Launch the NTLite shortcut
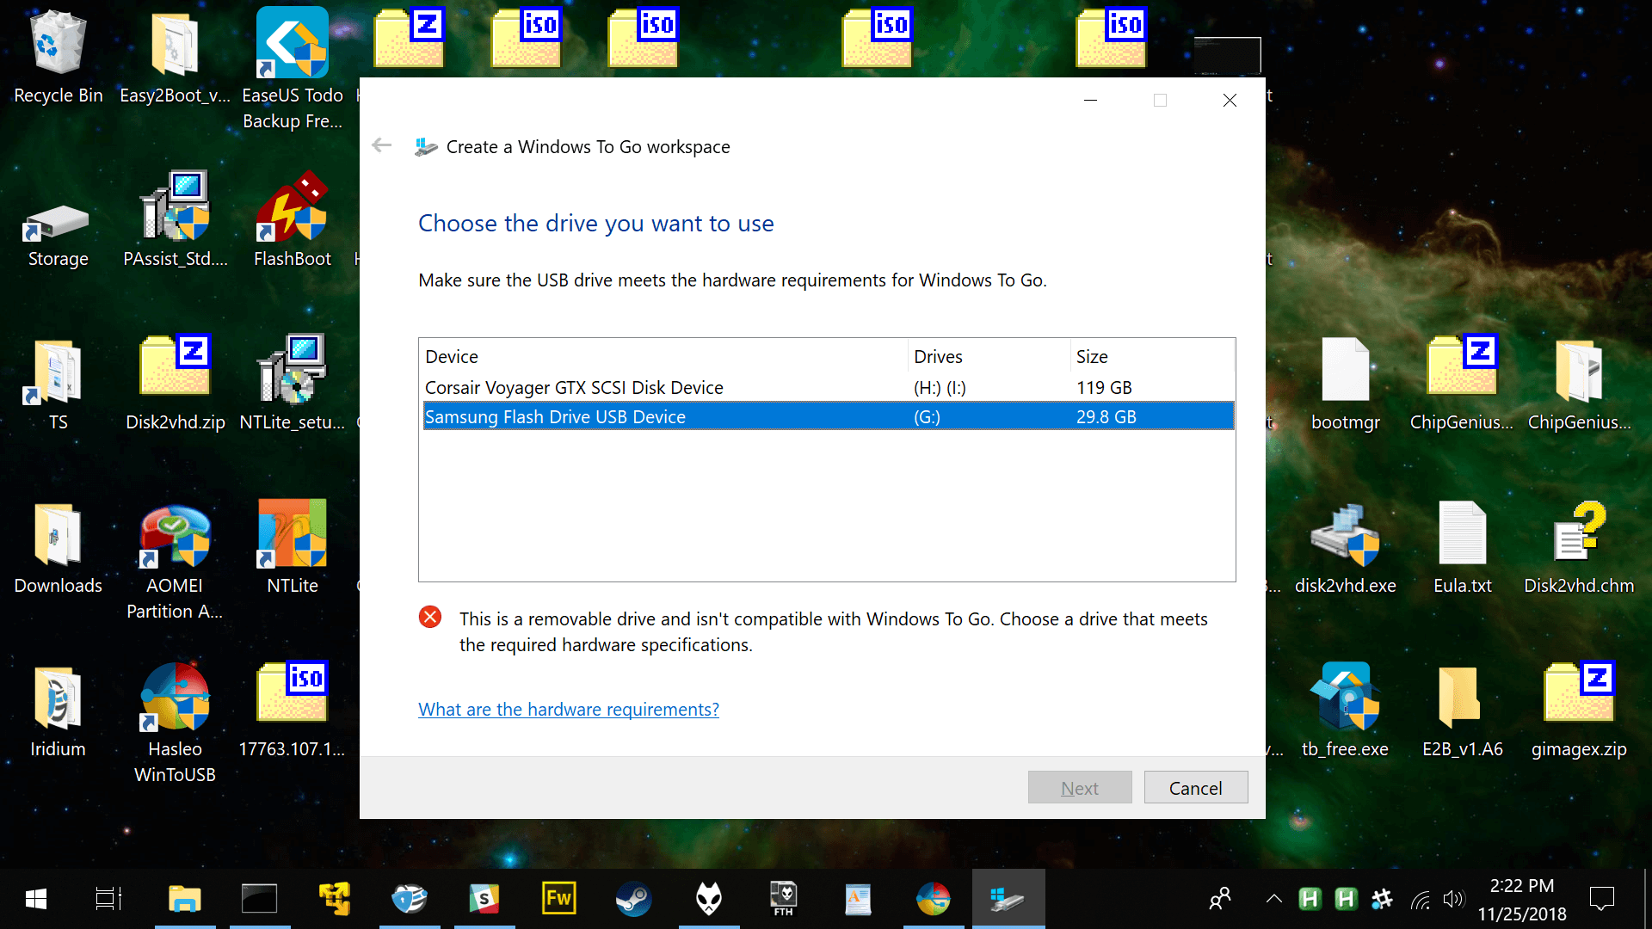The image size is (1652, 929). coord(293,547)
